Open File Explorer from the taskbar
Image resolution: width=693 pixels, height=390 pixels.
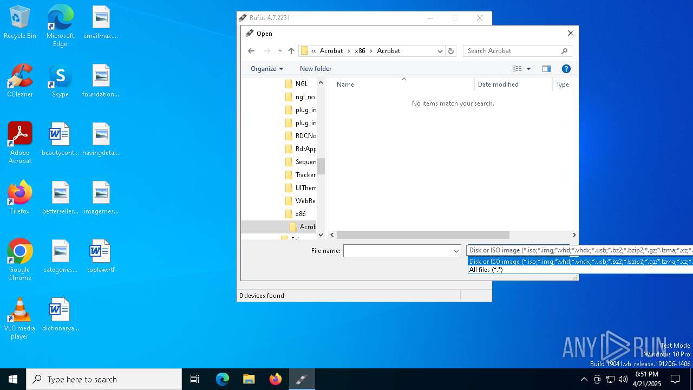(249, 379)
